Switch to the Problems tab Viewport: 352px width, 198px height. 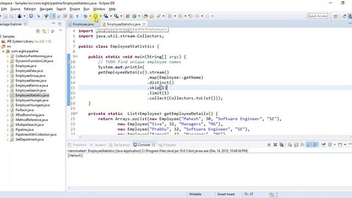[x=78, y=145]
